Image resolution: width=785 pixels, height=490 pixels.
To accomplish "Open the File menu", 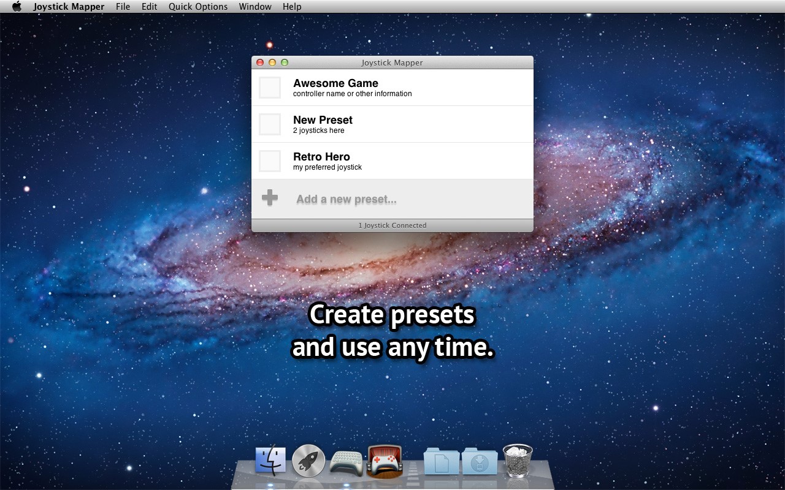I will pyautogui.click(x=123, y=7).
